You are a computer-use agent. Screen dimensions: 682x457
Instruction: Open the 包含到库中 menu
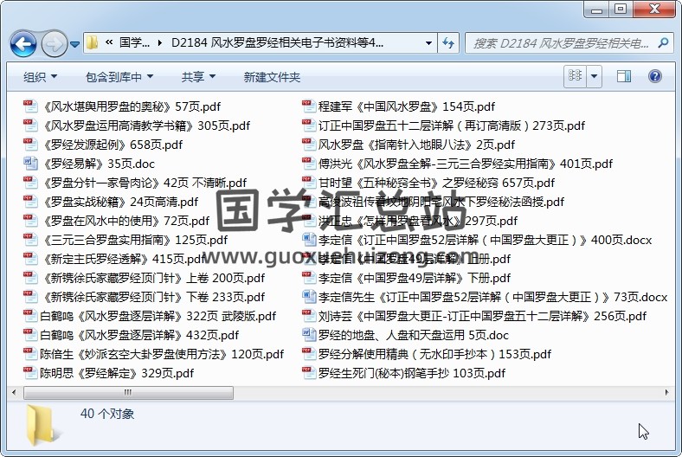119,77
